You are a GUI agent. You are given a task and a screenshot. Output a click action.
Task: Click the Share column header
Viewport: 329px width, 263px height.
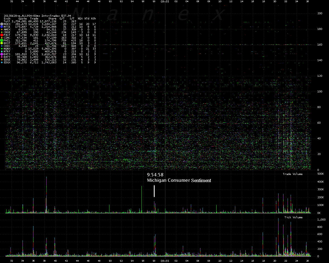(52, 19)
